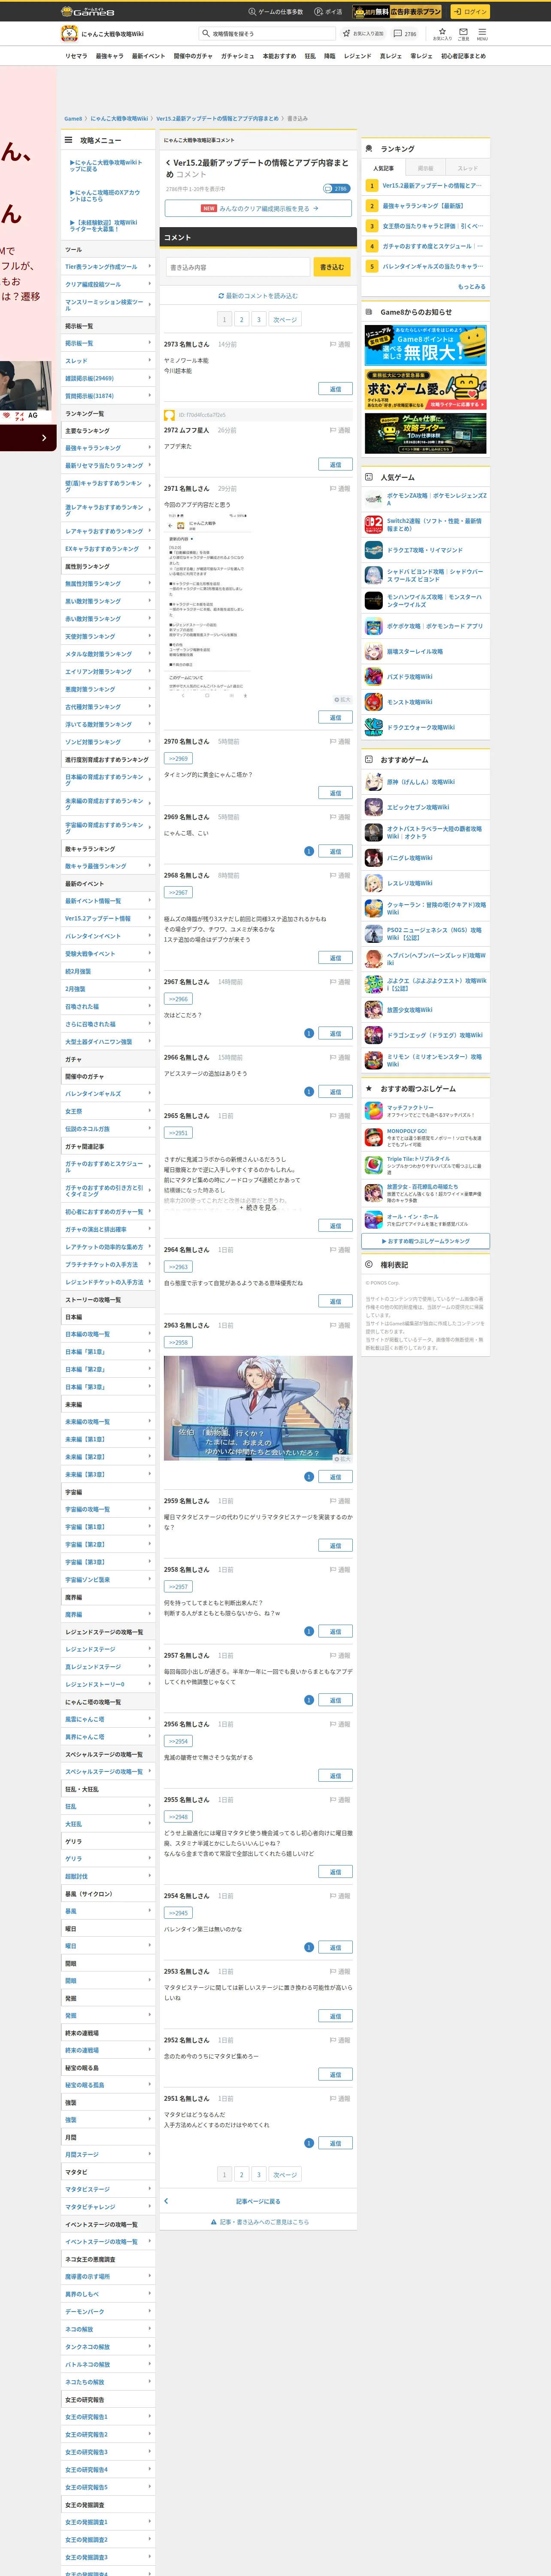Viewport: 551px width, 2576px height.
Task: Follow the >>2969 reference link
Action: 178,759
